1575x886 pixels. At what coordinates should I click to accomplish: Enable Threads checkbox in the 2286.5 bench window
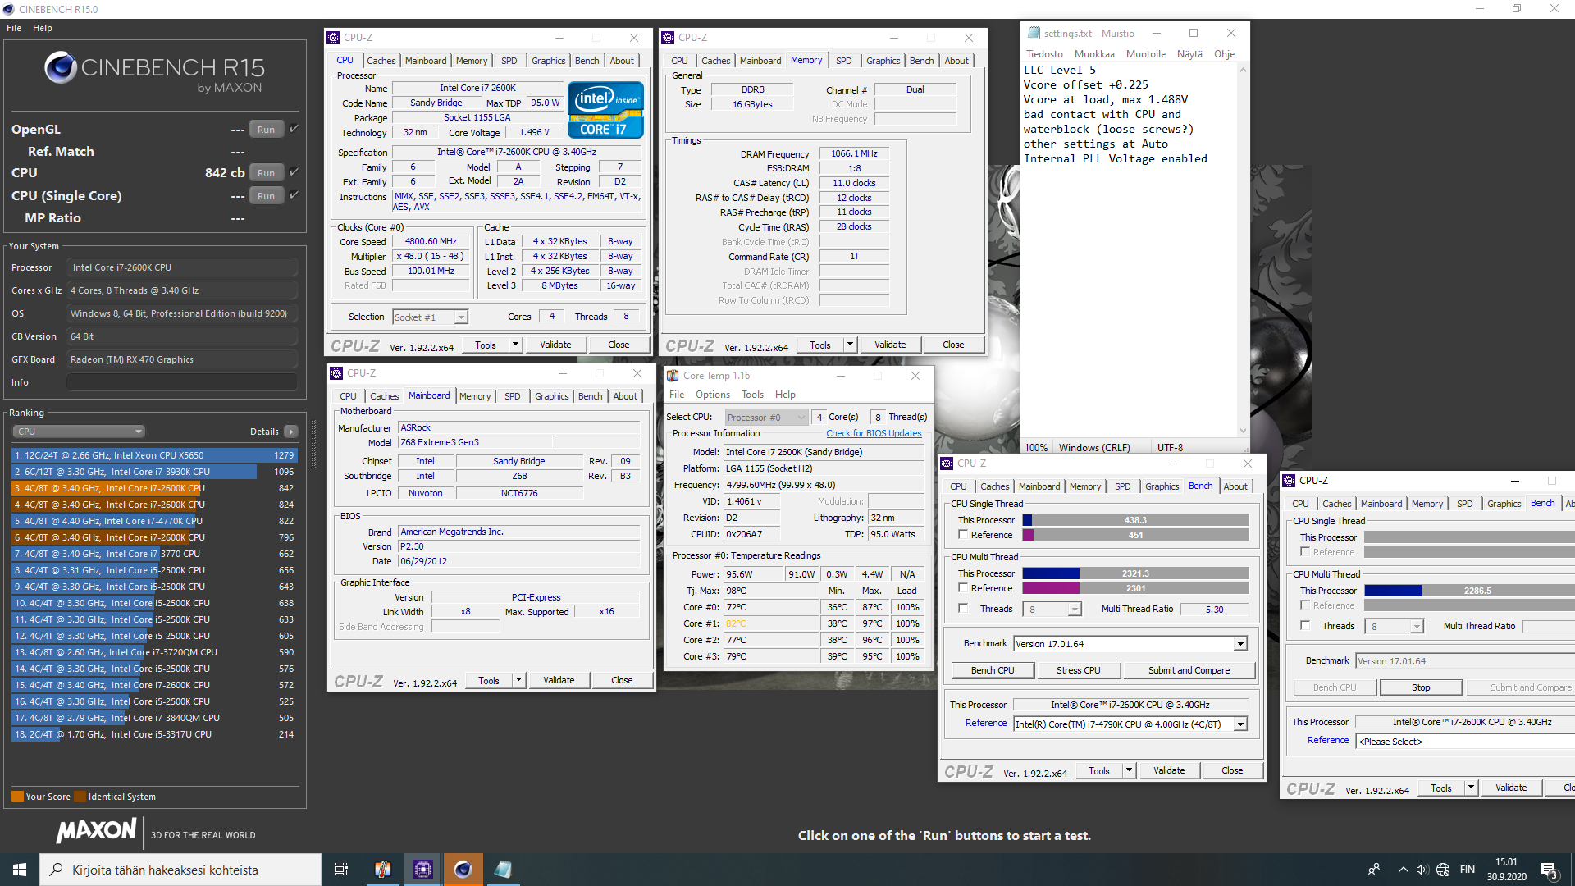(1305, 626)
